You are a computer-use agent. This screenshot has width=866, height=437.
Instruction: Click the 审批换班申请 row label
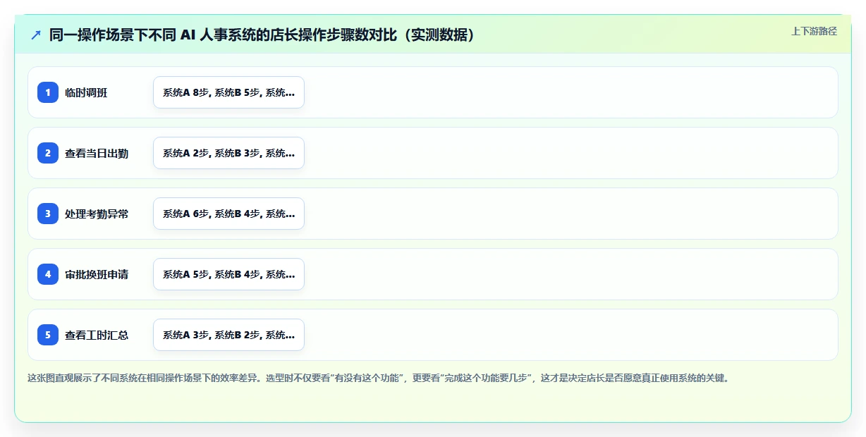point(97,274)
